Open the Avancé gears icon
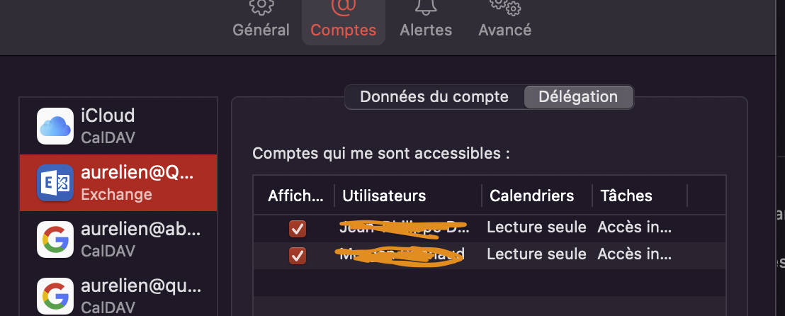 click(504, 6)
